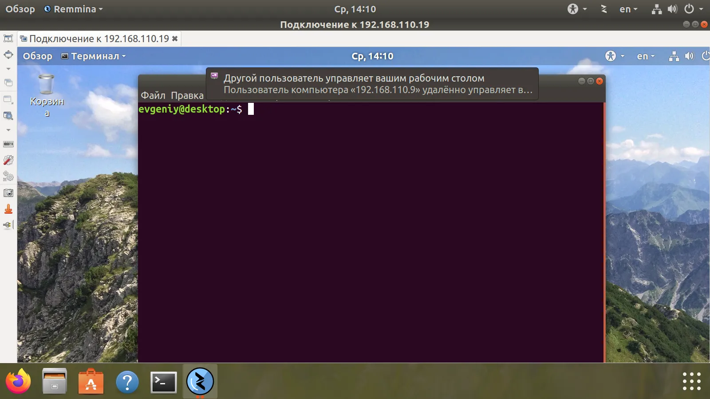Minimize Remmina window with orange down-arrow icon
Screen dimensions: 710x399
click(x=8, y=209)
